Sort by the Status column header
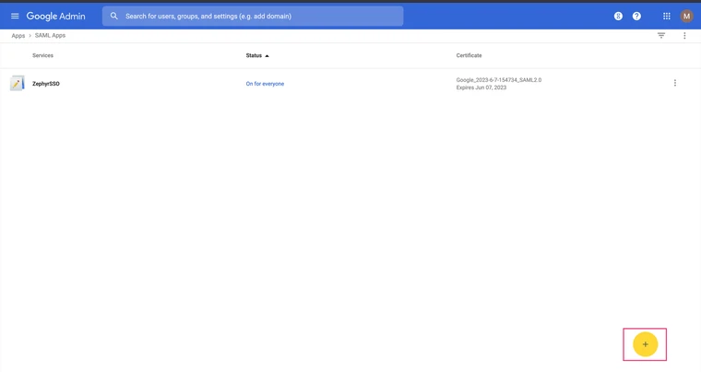This screenshot has width=701, height=372. click(x=254, y=55)
